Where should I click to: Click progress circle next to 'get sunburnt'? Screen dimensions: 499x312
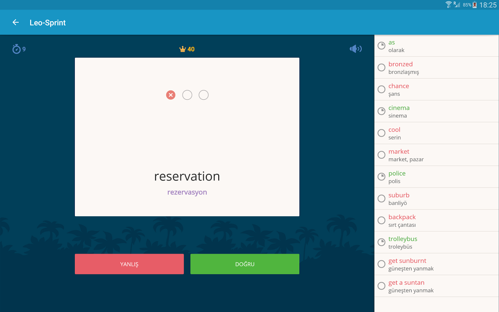(x=382, y=264)
